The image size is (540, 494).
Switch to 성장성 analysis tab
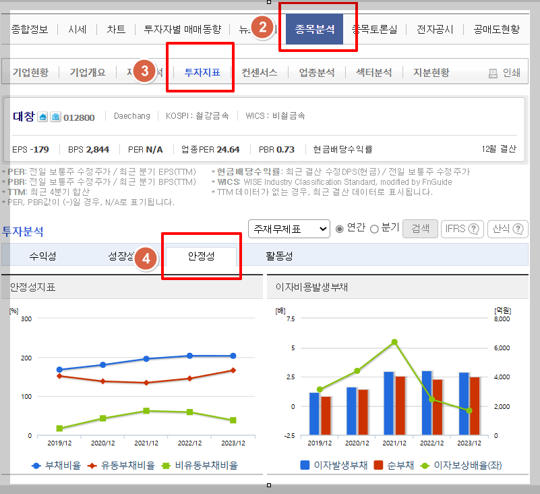coord(121,256)
